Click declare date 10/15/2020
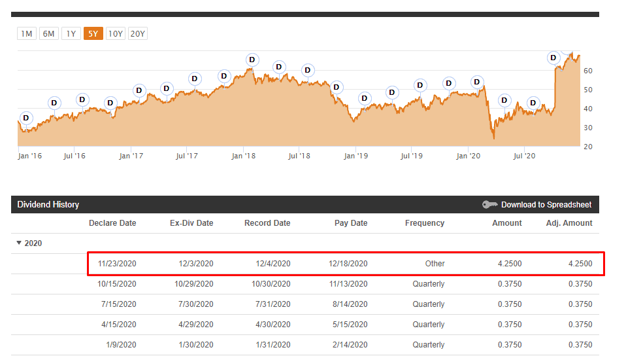This screenshot has height=356, width=626. [116, 284]
